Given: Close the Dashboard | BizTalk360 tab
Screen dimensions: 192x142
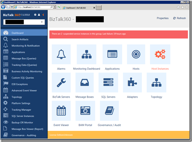Looking at the screenshot, I should click(94, 8).
